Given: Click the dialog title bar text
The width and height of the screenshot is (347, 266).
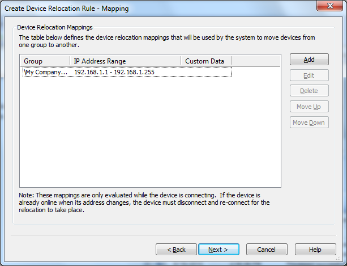Looking at the screenshot, I should pos(67,9).
